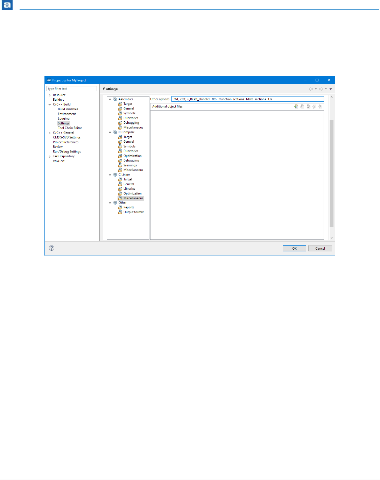Screen dimensions: 380x480
Task: Collapse the Assembler tool group
Action: click(110, 99)
